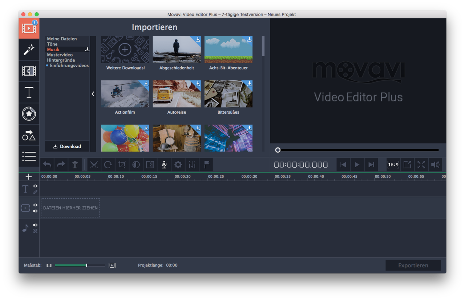Click the Undo arrow in toolbar
465x300 pixels.
[x=47, y=165]
